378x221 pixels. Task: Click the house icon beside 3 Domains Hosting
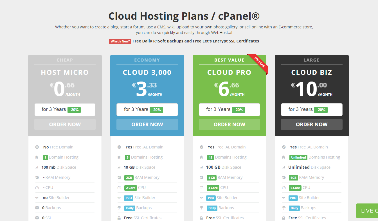tap(119, 157)
